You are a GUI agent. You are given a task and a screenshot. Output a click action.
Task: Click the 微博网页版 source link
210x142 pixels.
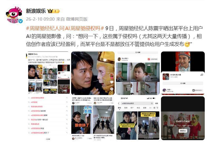(x=77, y=19)
